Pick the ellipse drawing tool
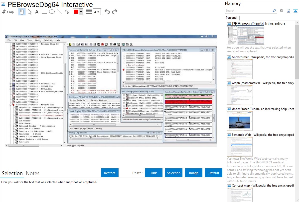This screenshot has height=202, width=299. tap(52, 12)
